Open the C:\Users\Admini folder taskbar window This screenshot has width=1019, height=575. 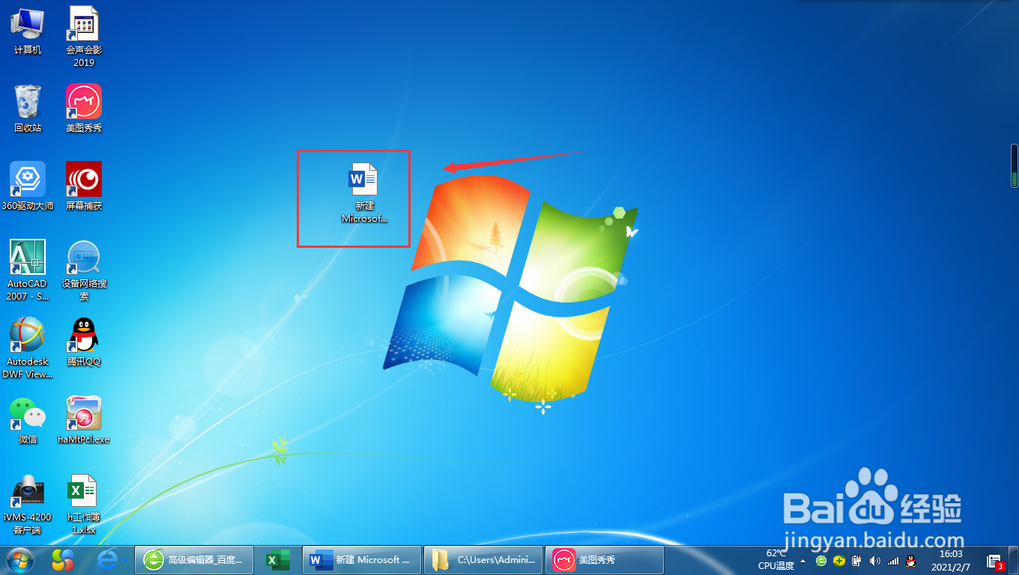(x=483, y=560)
